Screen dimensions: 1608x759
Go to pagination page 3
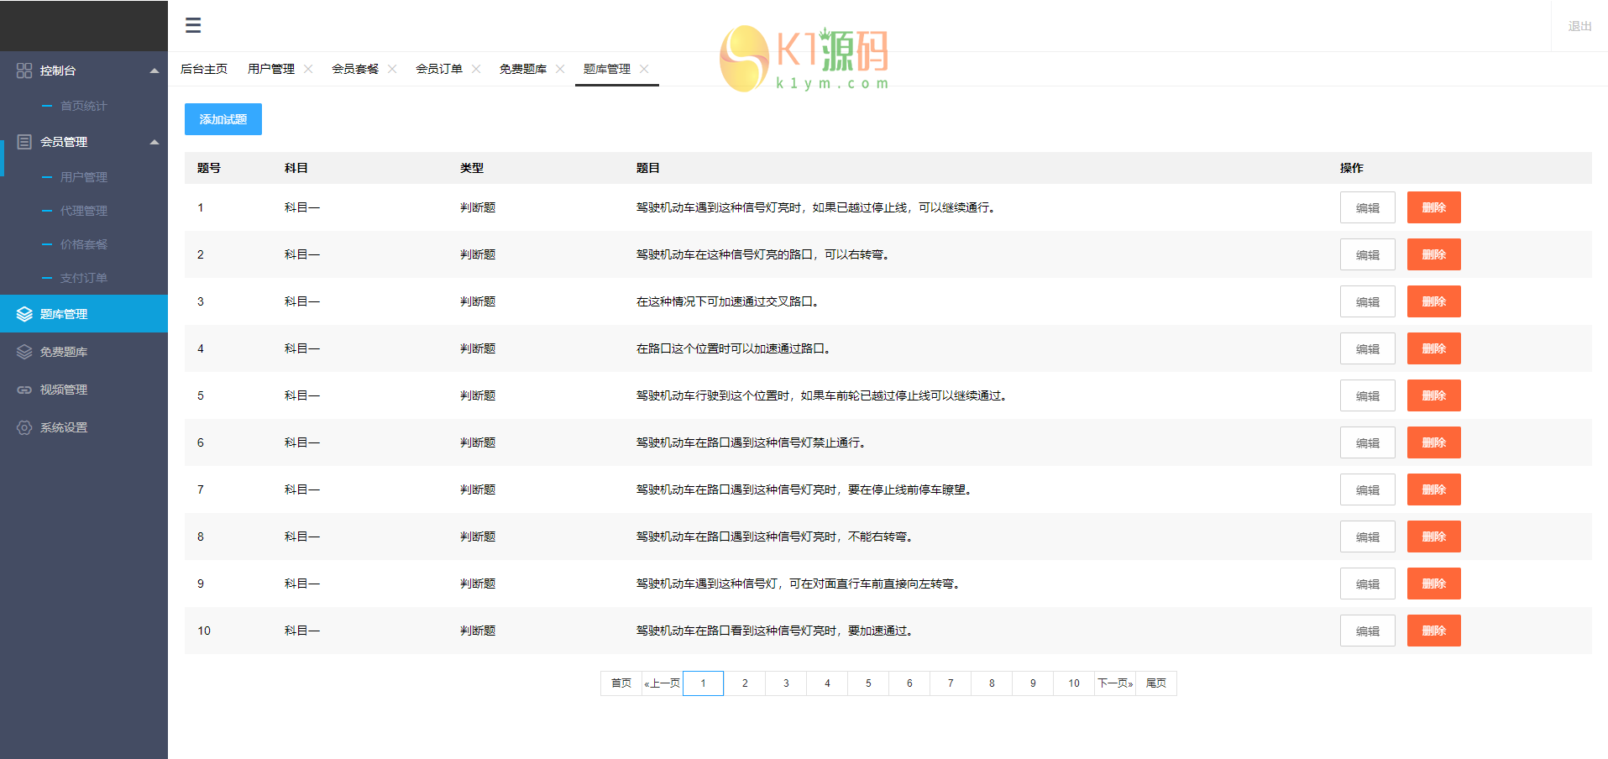(786, 683)
